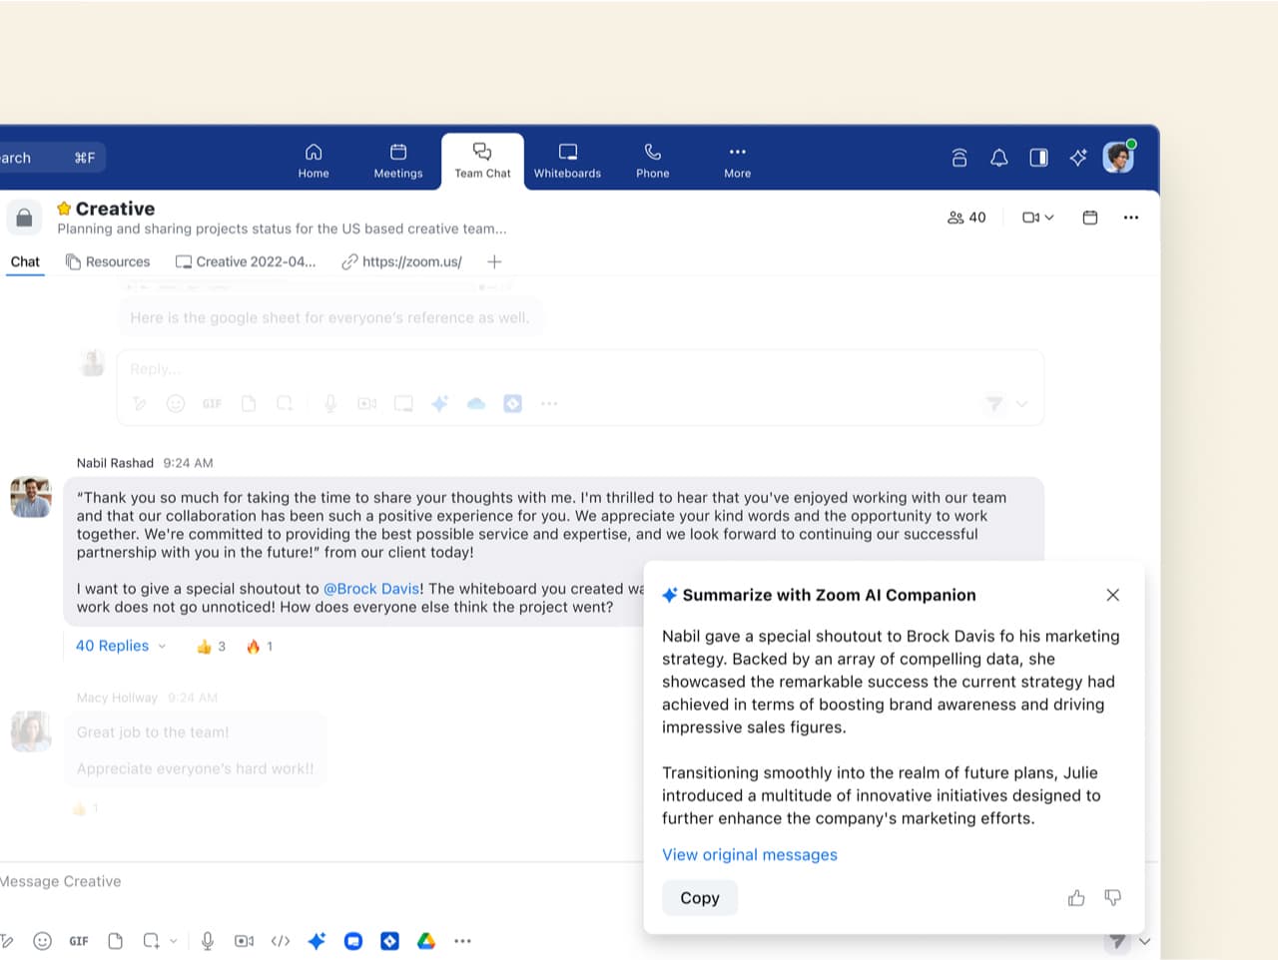Click the thumbs down feedback icon
The image size is (1278, 960).
click(x=1112, y=898)
